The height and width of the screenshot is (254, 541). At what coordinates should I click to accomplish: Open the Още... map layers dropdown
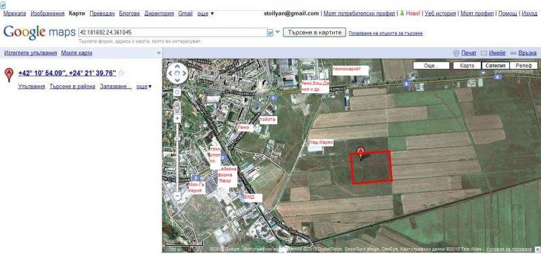(x=431, y=66)
